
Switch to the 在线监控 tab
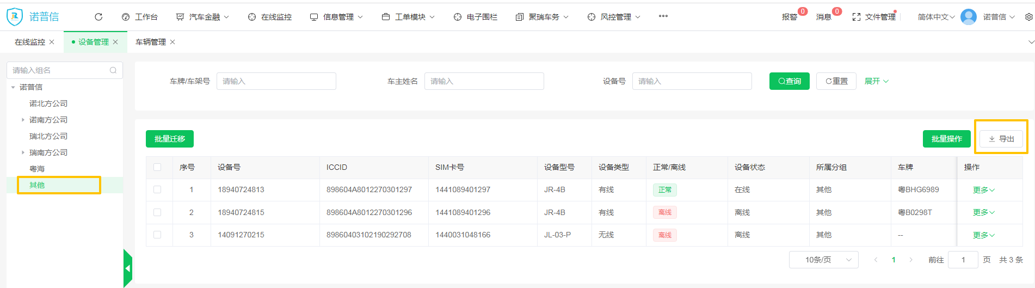click(x=30, y=42)
